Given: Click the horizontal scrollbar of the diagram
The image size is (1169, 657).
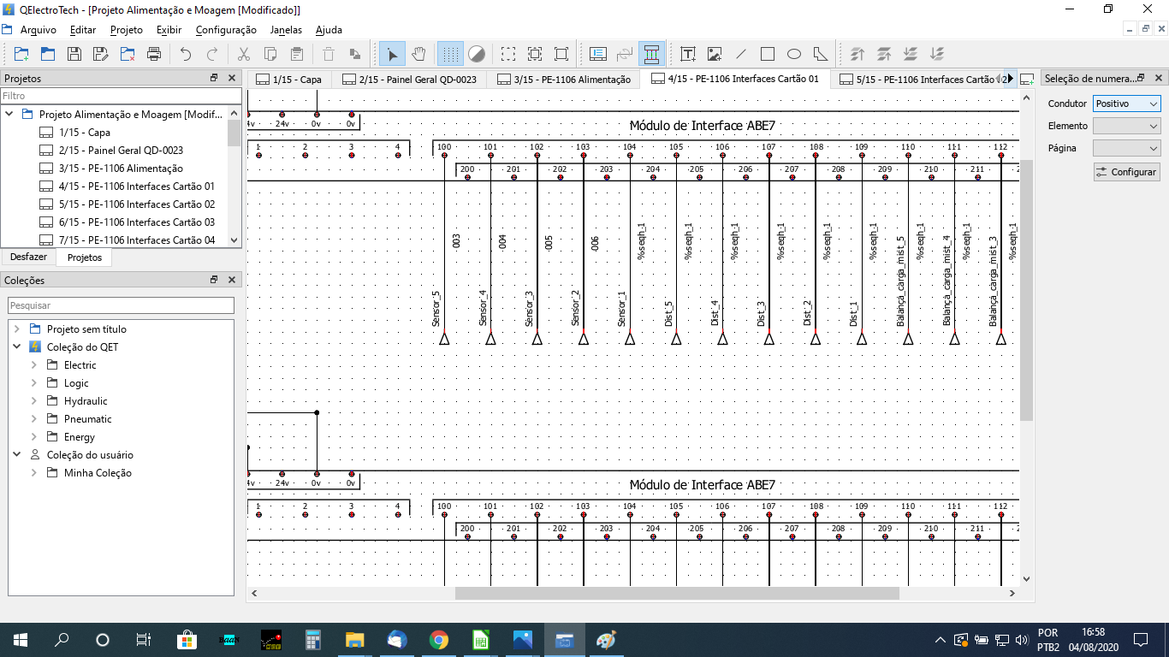Looking at the screenshot, I should point(676,593).
